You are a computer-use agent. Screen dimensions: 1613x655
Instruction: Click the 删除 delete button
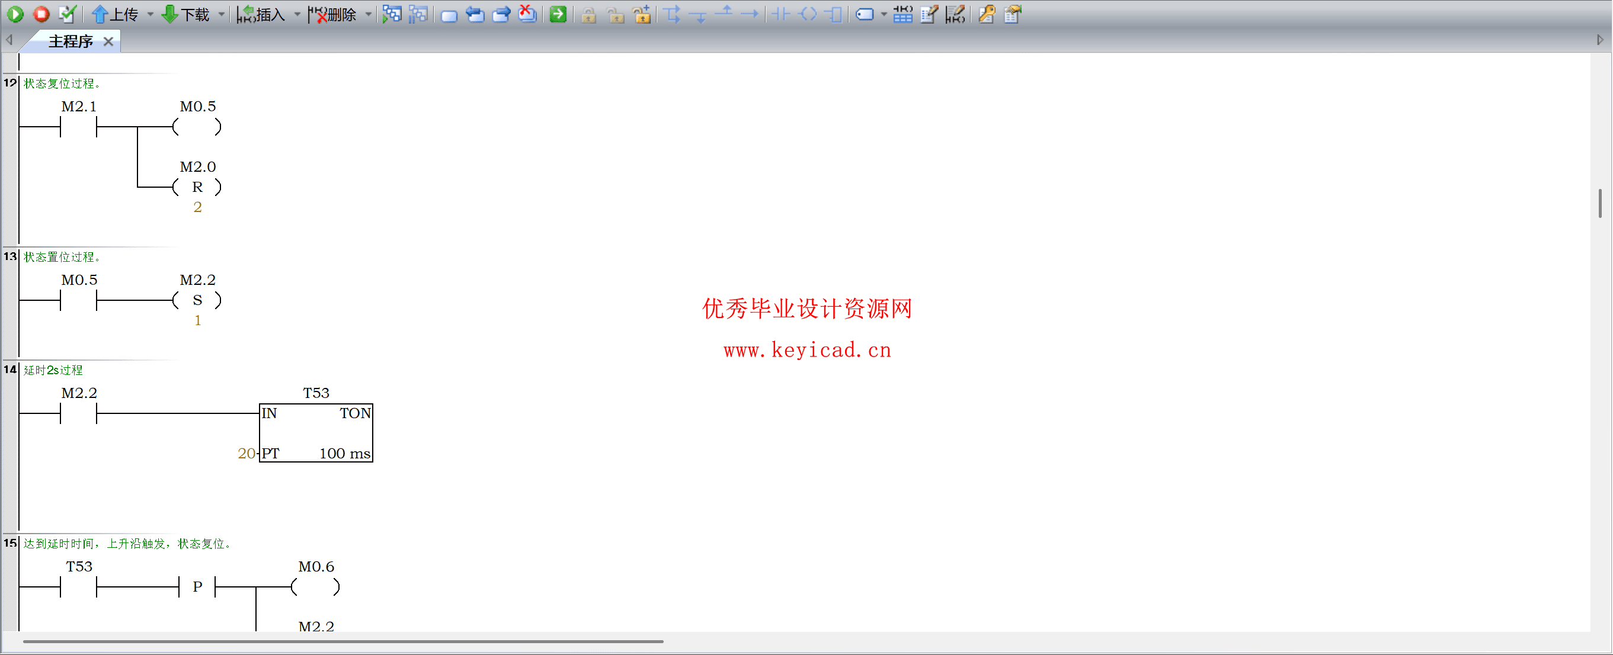(332, 14)
